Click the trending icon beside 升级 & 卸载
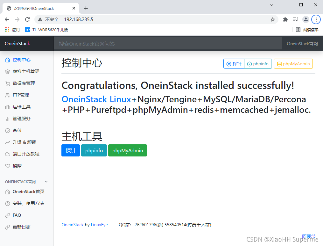This screenshot has height=246, width=323. click(x=8, y=142)
